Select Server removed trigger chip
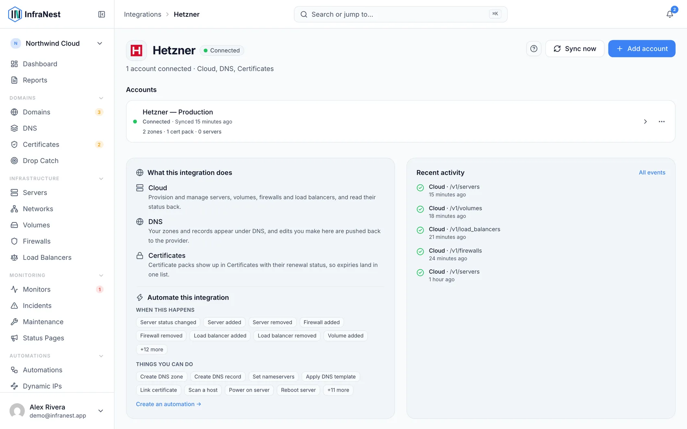Viewport: 687px width, 429px height. 272,322
